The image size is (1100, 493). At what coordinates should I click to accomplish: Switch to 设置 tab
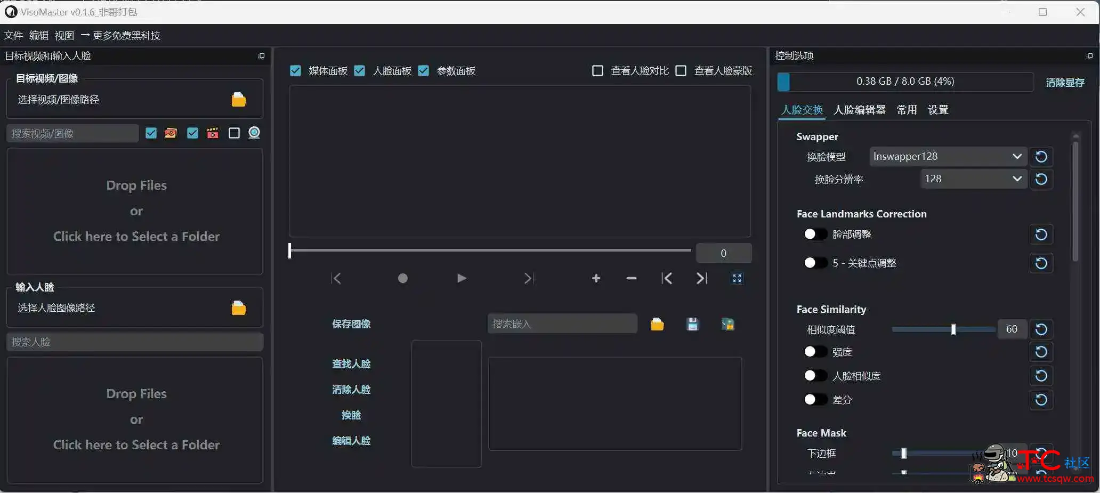point(938,110)
